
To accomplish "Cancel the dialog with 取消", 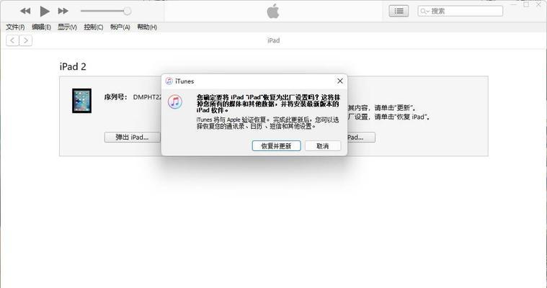I will point(323,146).
